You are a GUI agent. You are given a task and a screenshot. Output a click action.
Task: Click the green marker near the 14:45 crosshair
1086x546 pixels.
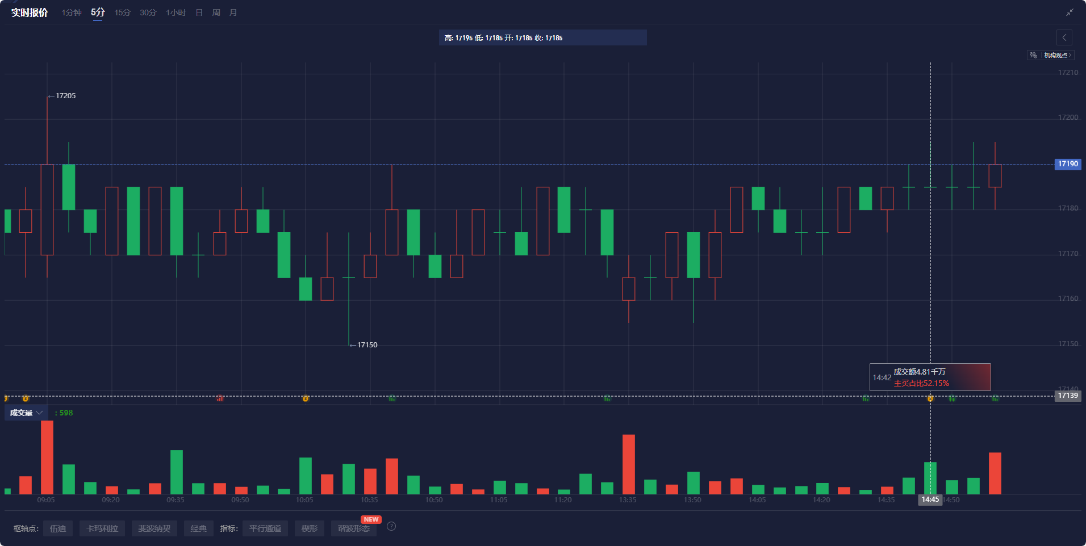point(953,398)
